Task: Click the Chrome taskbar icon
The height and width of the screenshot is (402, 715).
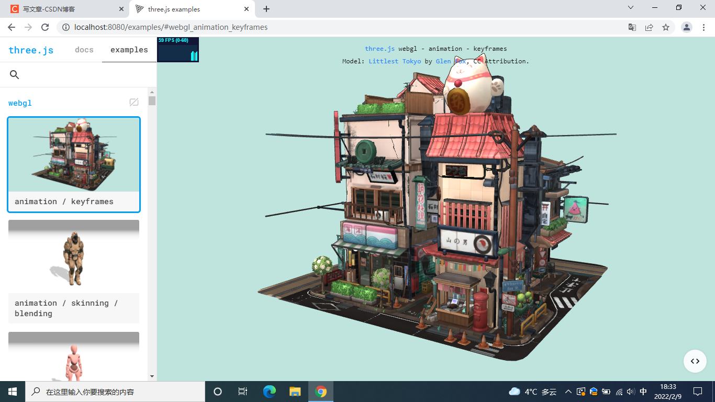Action: 321,392
